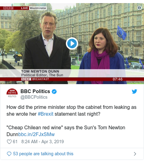Like the tweet with heart icon
The image size is (144, 163).
pos(9,142)
